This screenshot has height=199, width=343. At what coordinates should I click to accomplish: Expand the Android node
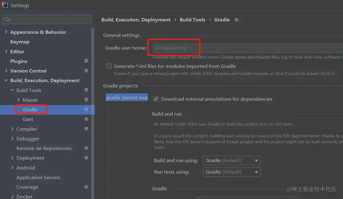12,168
